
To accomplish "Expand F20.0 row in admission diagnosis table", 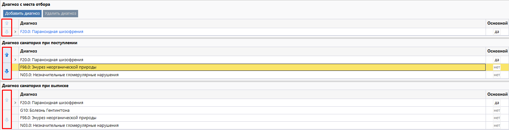I will point(15,60).
